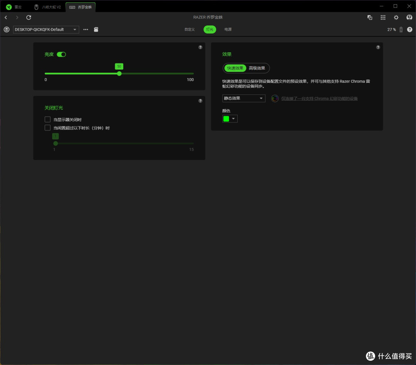Viewport: 416px width, 365px height.
Task: Select 快速效果 quick effects
Action: 235,68
